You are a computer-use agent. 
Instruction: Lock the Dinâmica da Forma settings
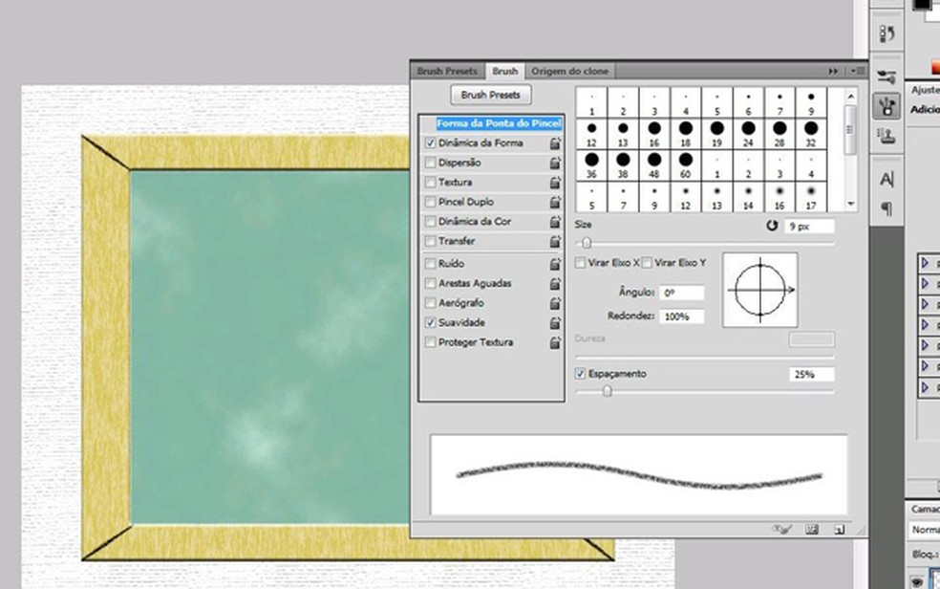555,143
